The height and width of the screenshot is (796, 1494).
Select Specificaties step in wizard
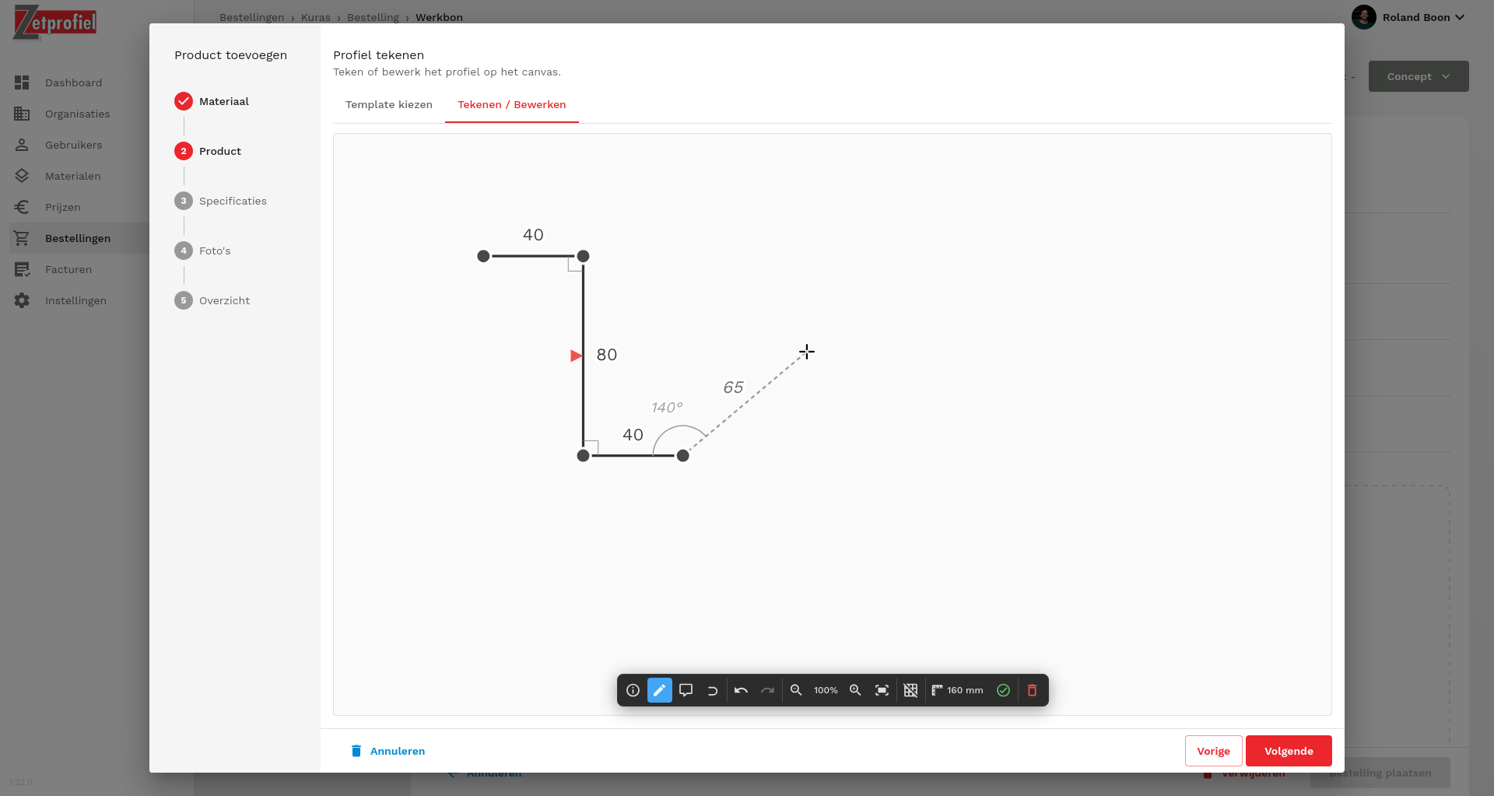coord(220,201)
